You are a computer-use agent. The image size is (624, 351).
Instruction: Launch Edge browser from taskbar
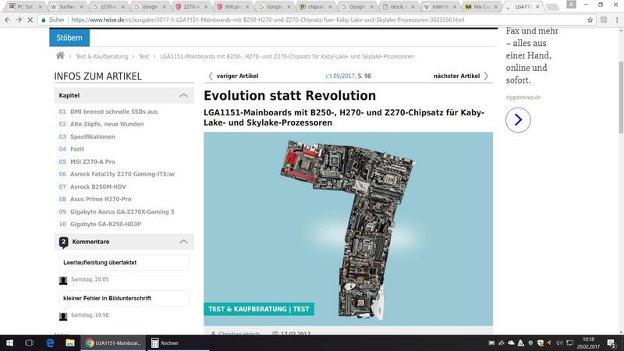click(50, 342)
